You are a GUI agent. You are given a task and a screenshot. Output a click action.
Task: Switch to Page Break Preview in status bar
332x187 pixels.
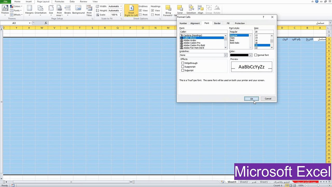[294, 185]
